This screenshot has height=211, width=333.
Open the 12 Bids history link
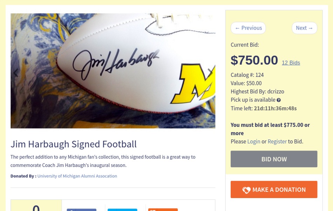291,63
